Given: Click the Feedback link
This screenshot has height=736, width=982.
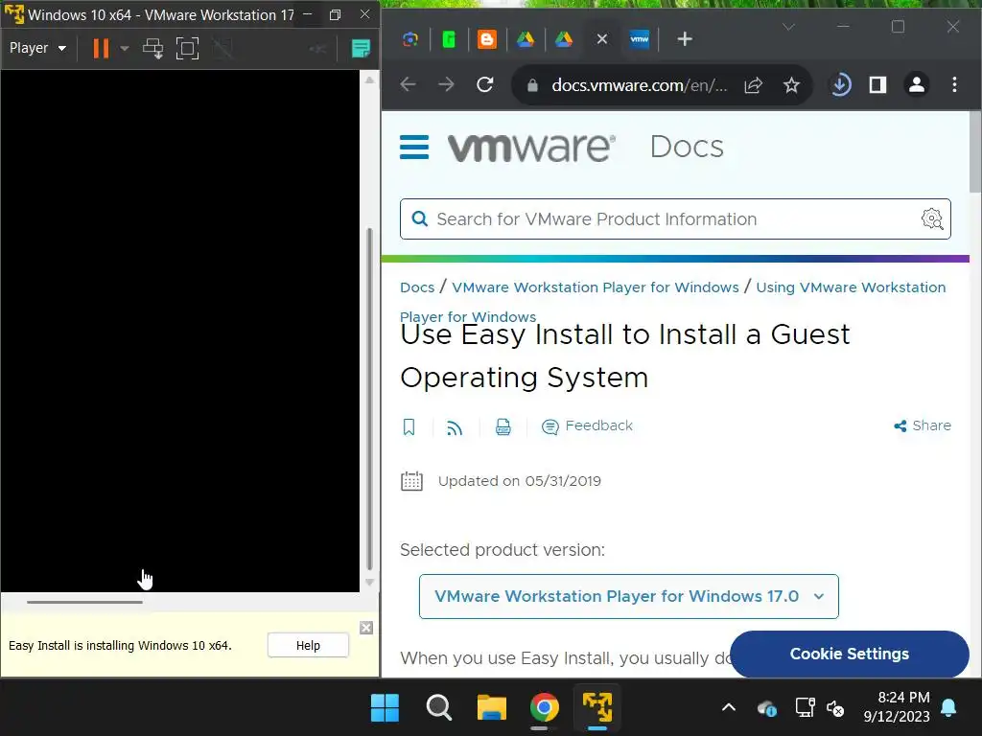Looking at the screenshot, I should click(x=587, y=426).
